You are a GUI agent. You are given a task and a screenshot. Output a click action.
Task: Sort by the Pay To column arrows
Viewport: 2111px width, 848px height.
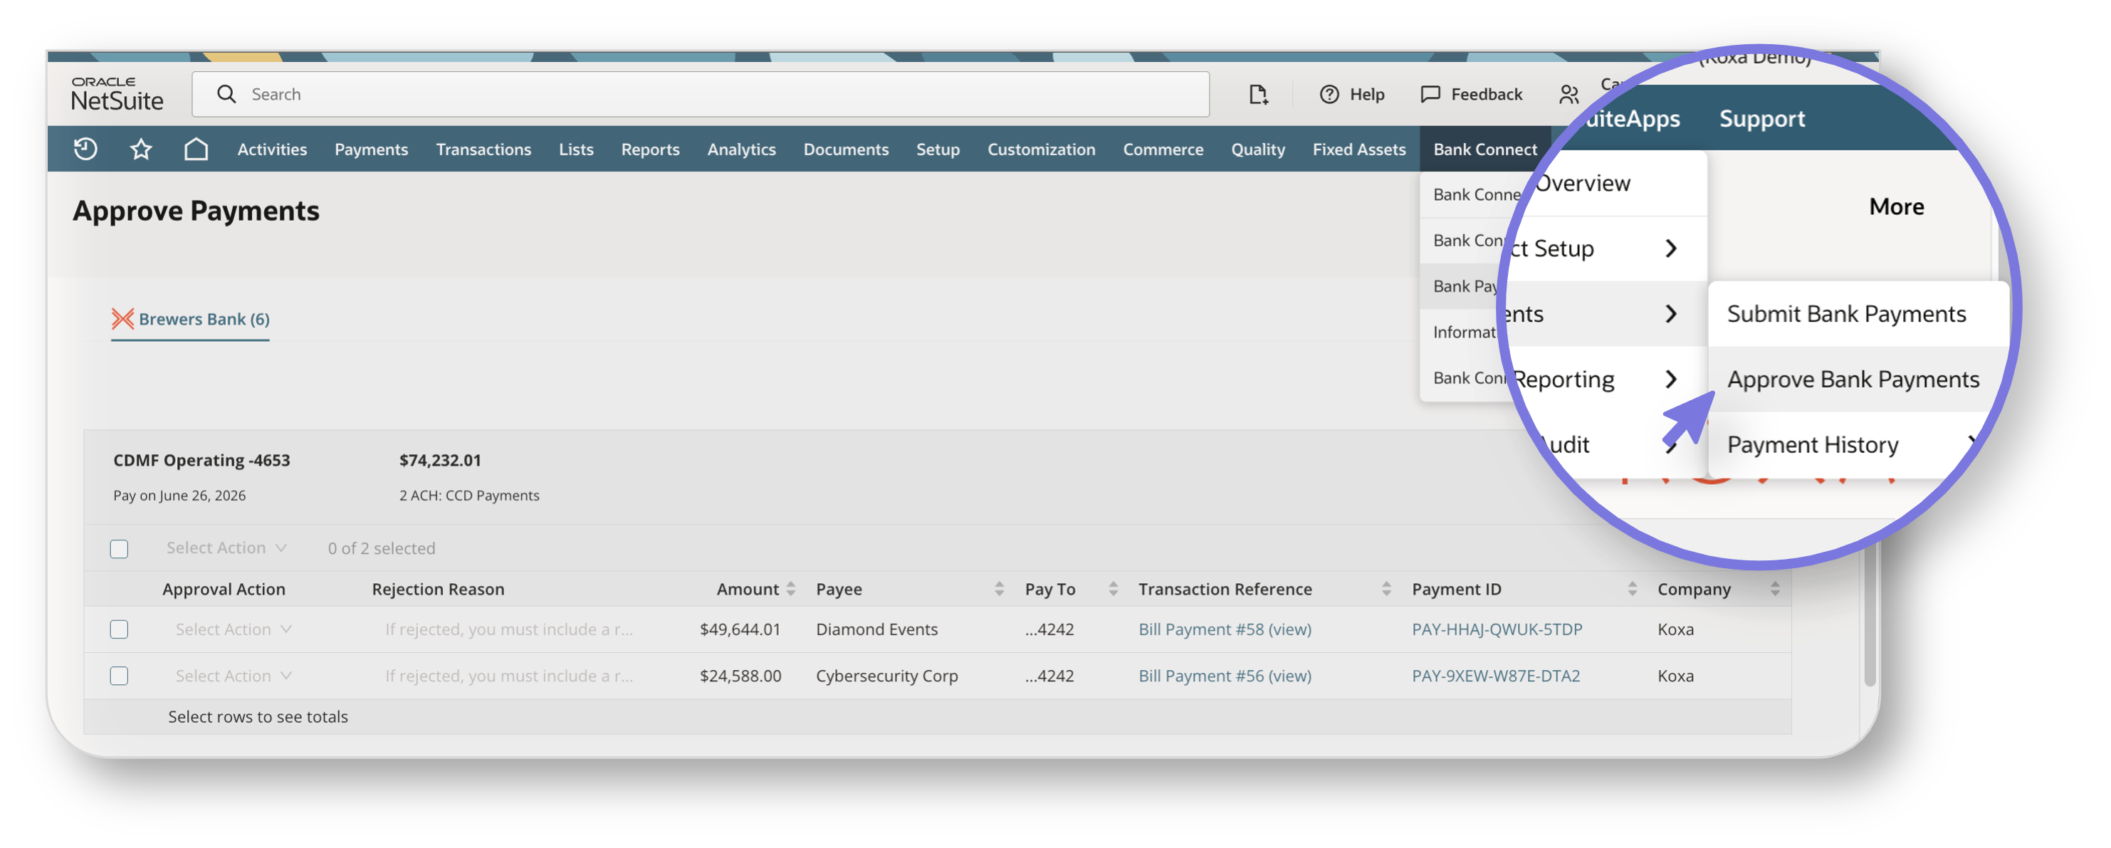tap(1113, 589)
